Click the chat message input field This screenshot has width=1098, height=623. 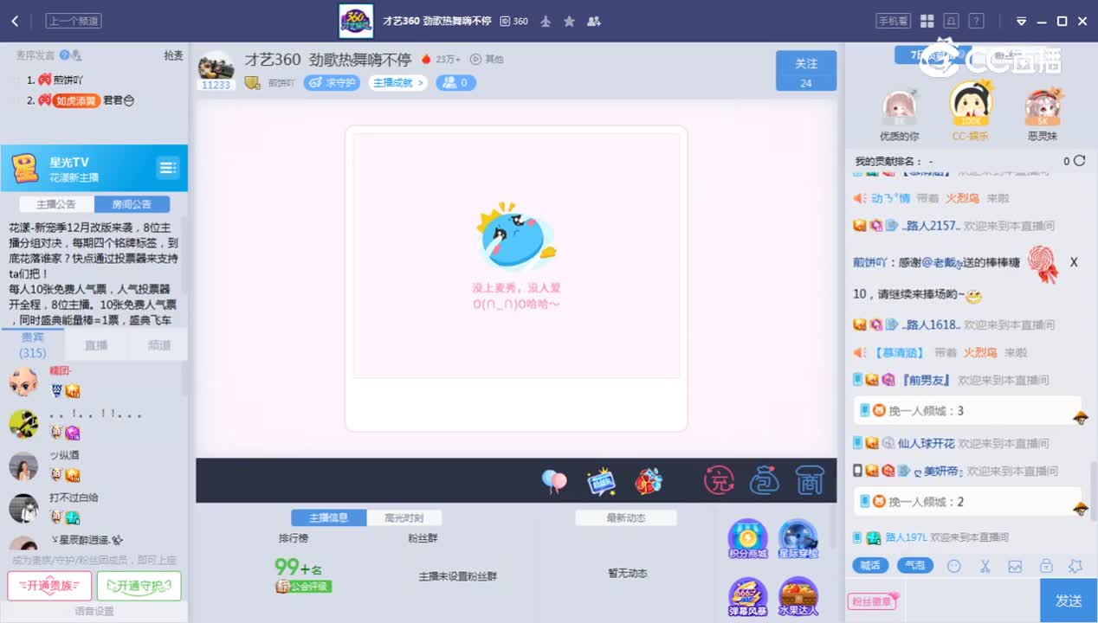click(x=971, y=601)
